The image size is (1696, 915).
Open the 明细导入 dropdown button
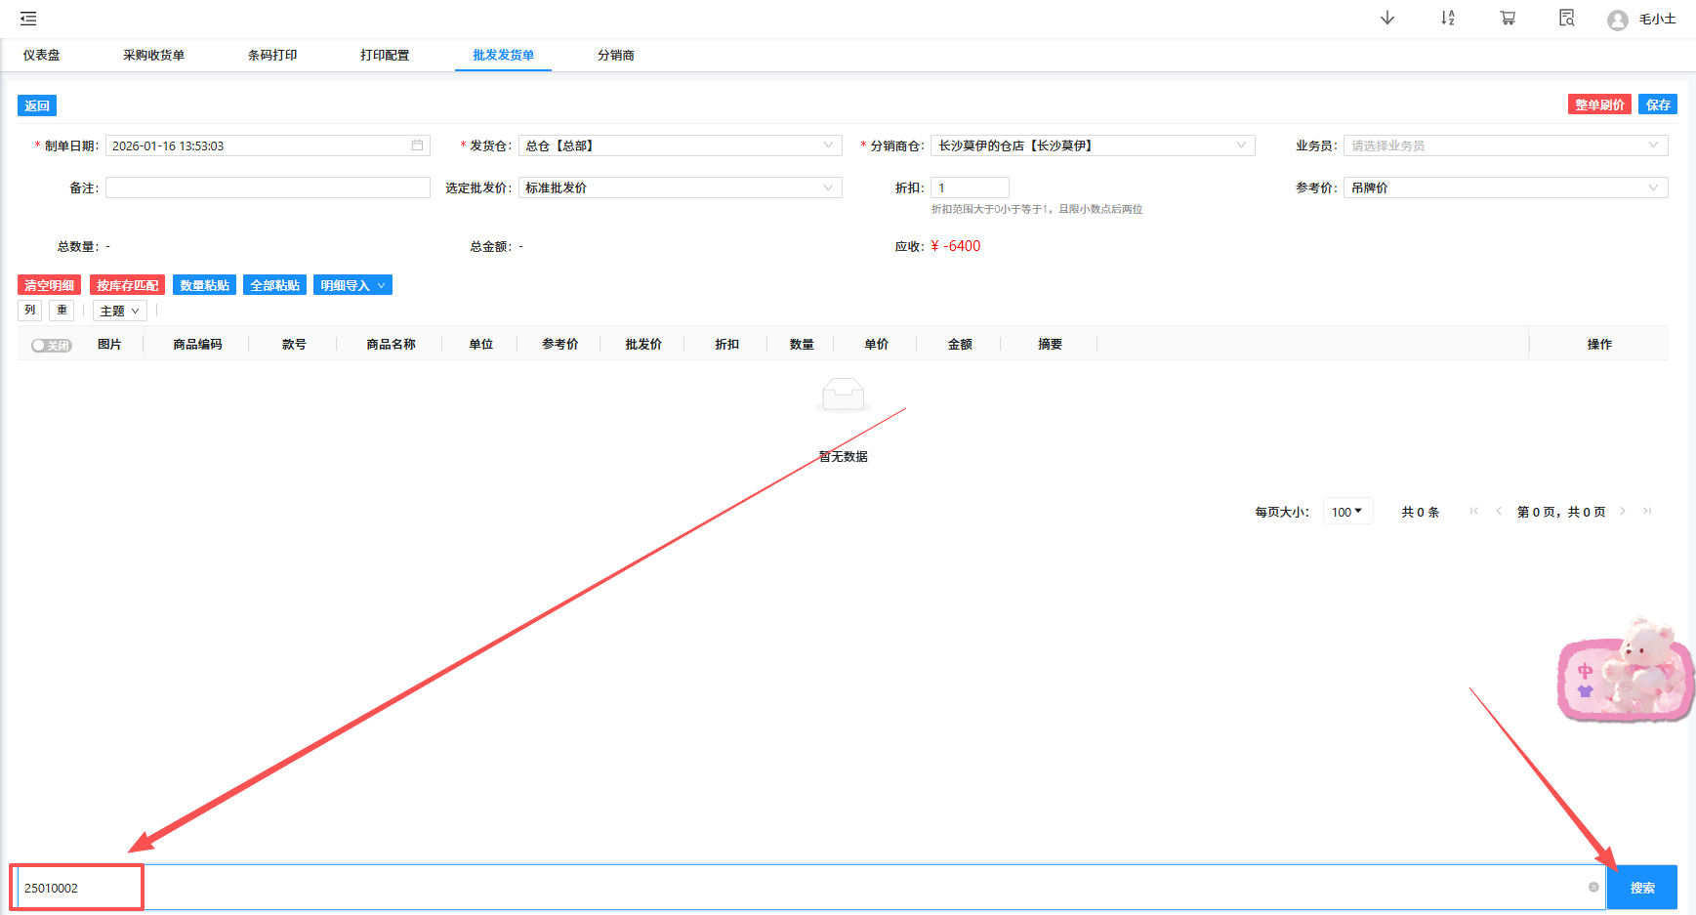(x=352, y=285)
